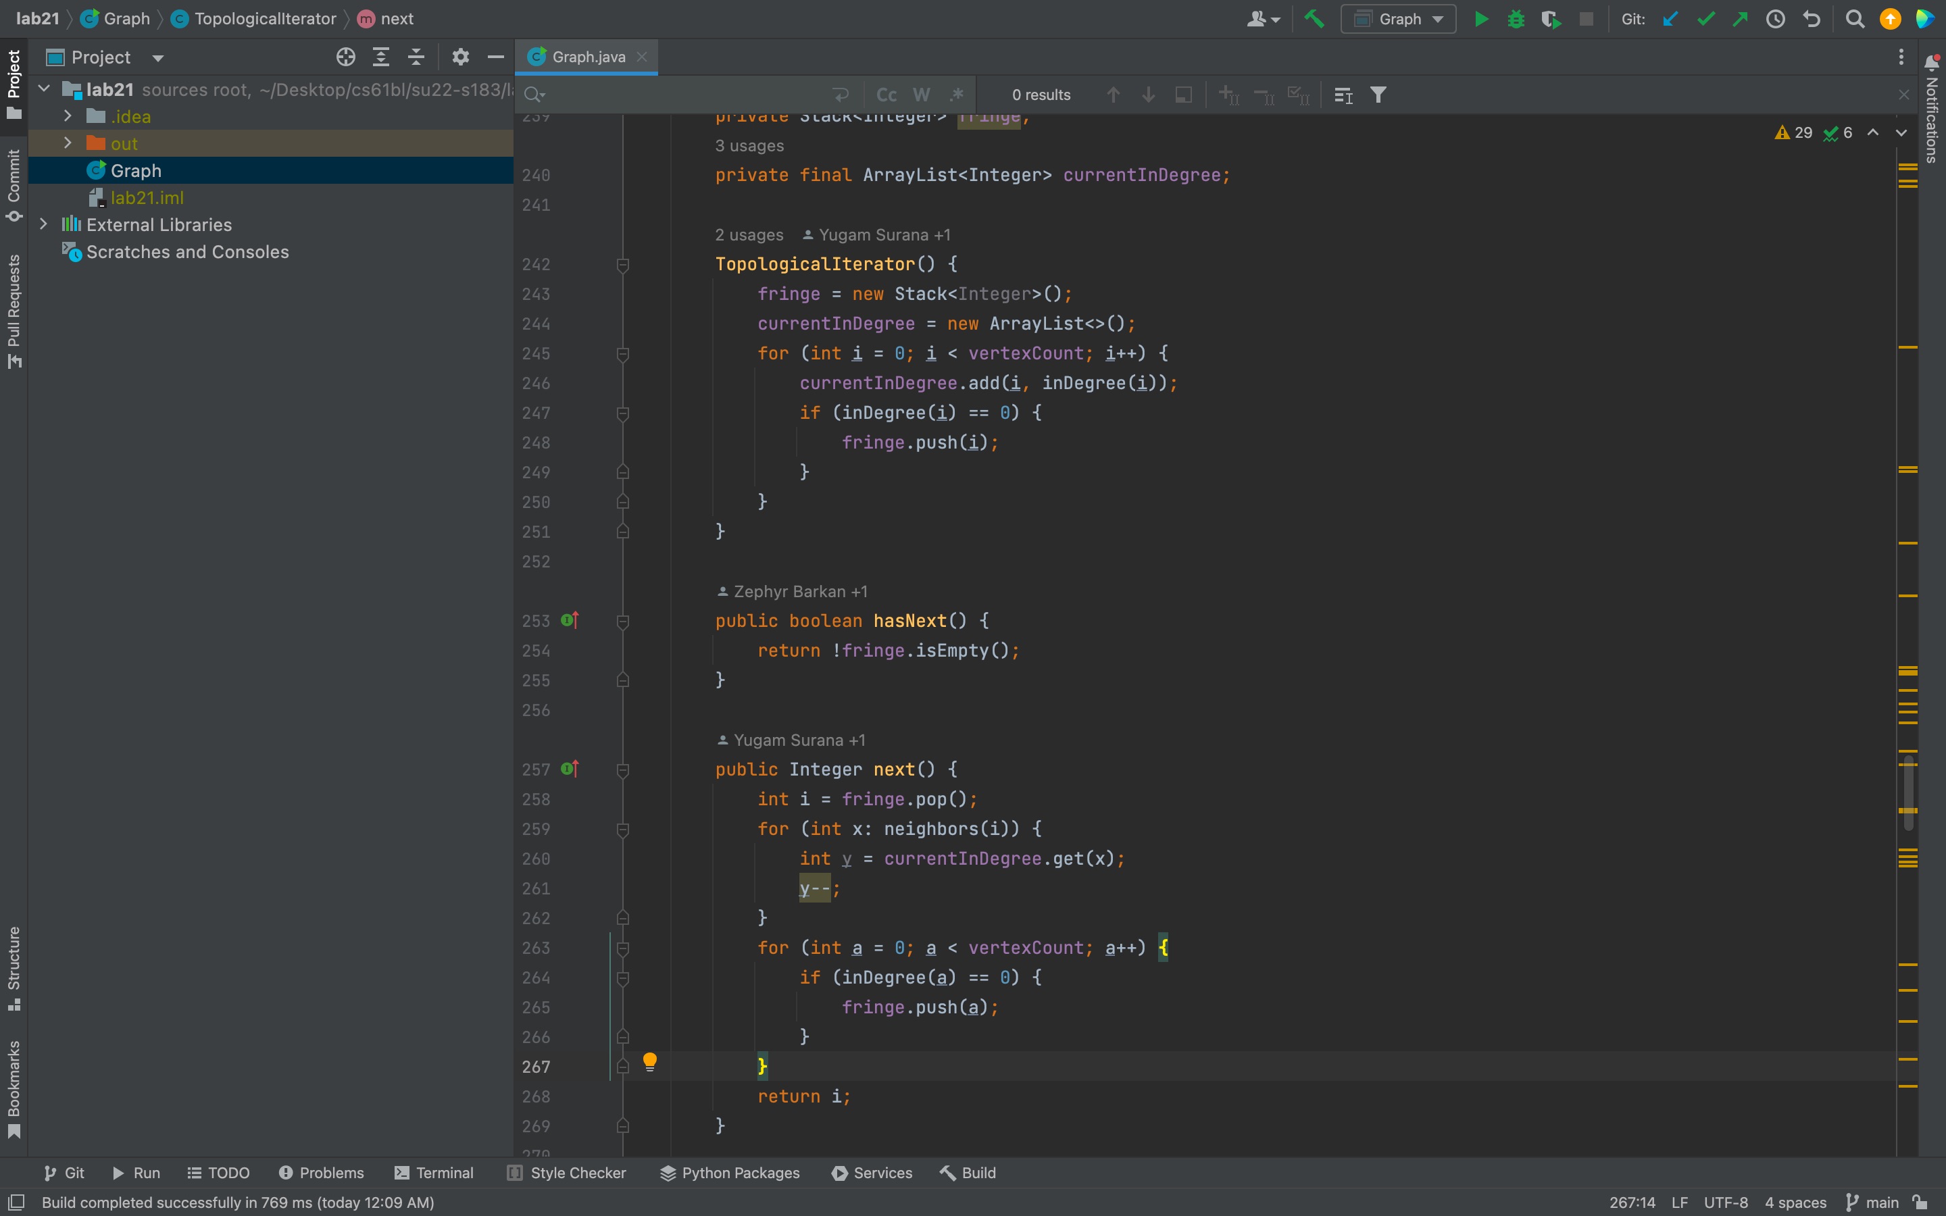Viewport: 1946px width, 1216px height.
Task: Open the Terminal tool window tab
Action: pos(434,1173)
